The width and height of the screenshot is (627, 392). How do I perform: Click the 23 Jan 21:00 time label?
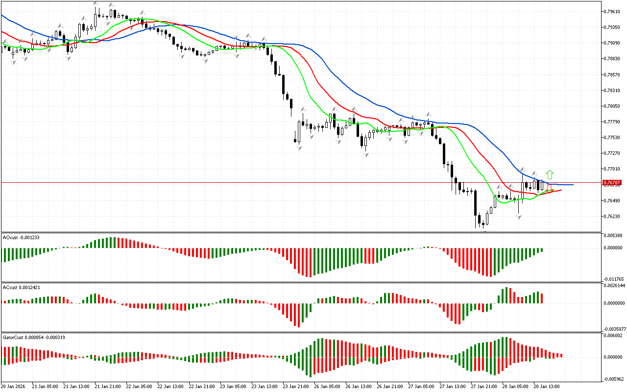pyautogui.click(x=296, y=386)
